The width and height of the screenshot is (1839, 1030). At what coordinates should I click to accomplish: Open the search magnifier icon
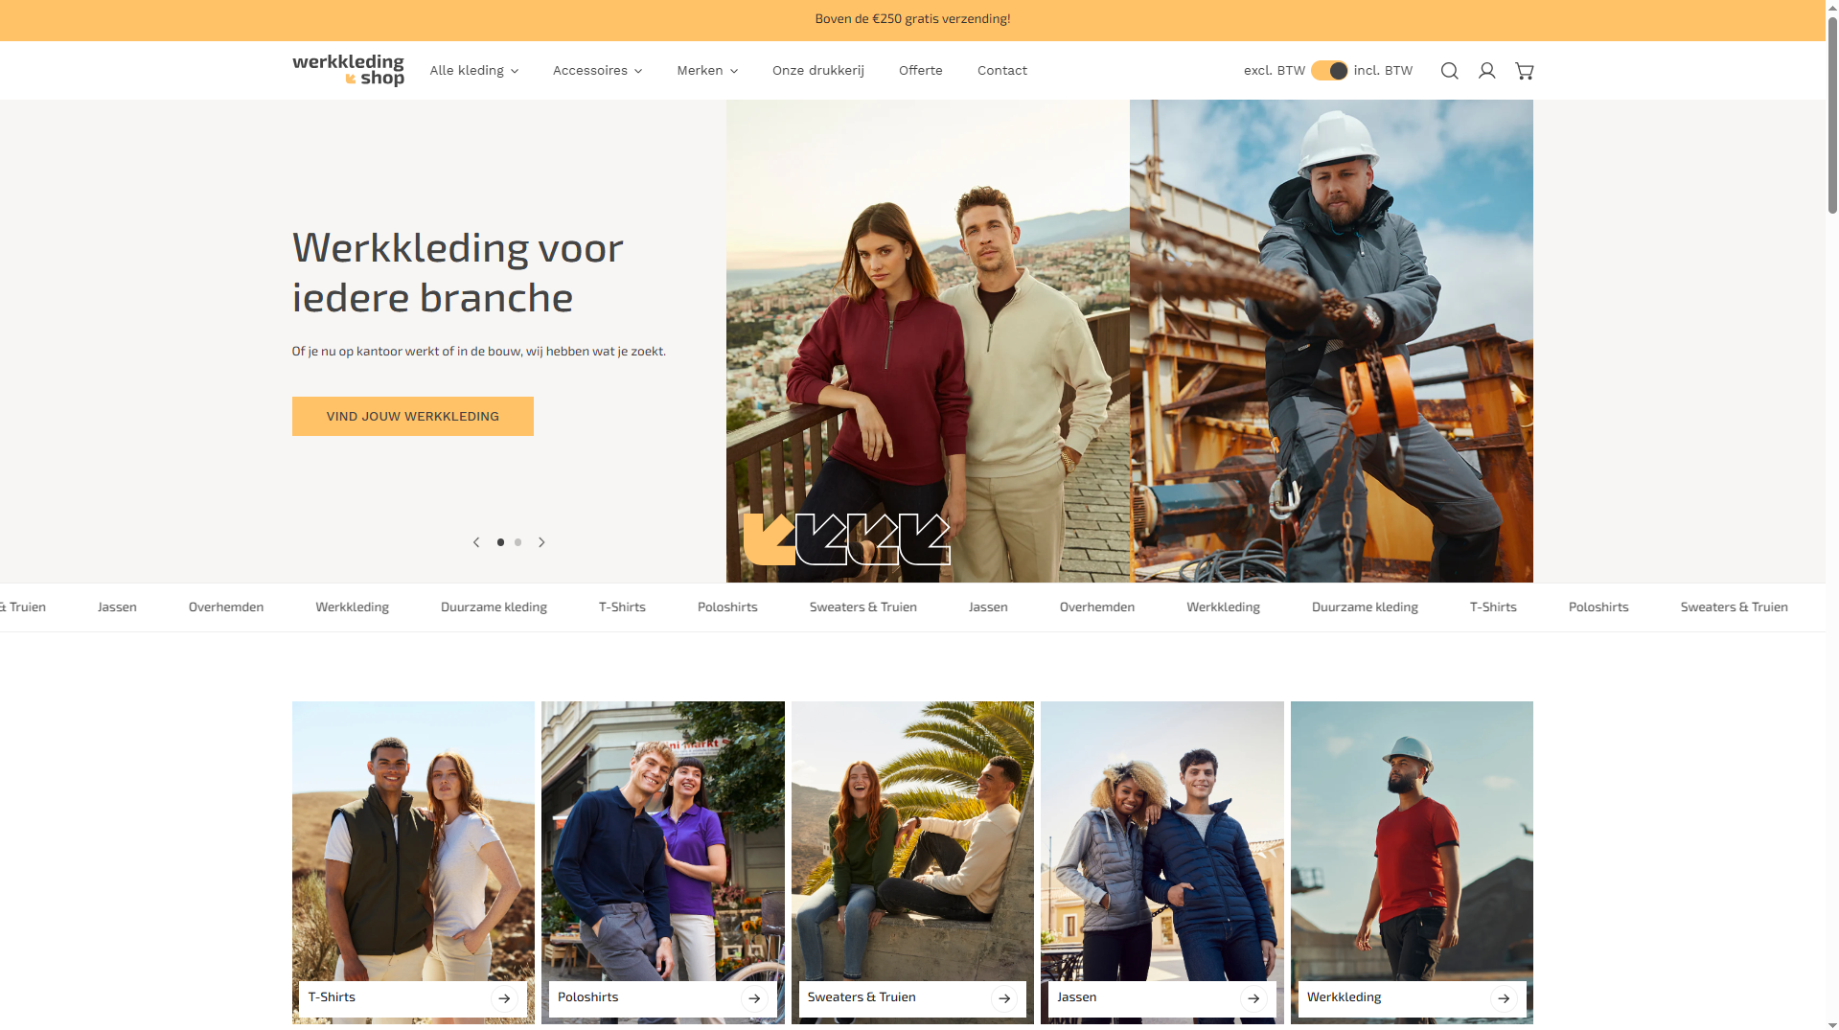point(1449,71)
